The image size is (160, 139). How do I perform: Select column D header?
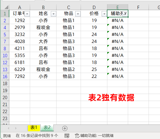[x=94, y=7]
